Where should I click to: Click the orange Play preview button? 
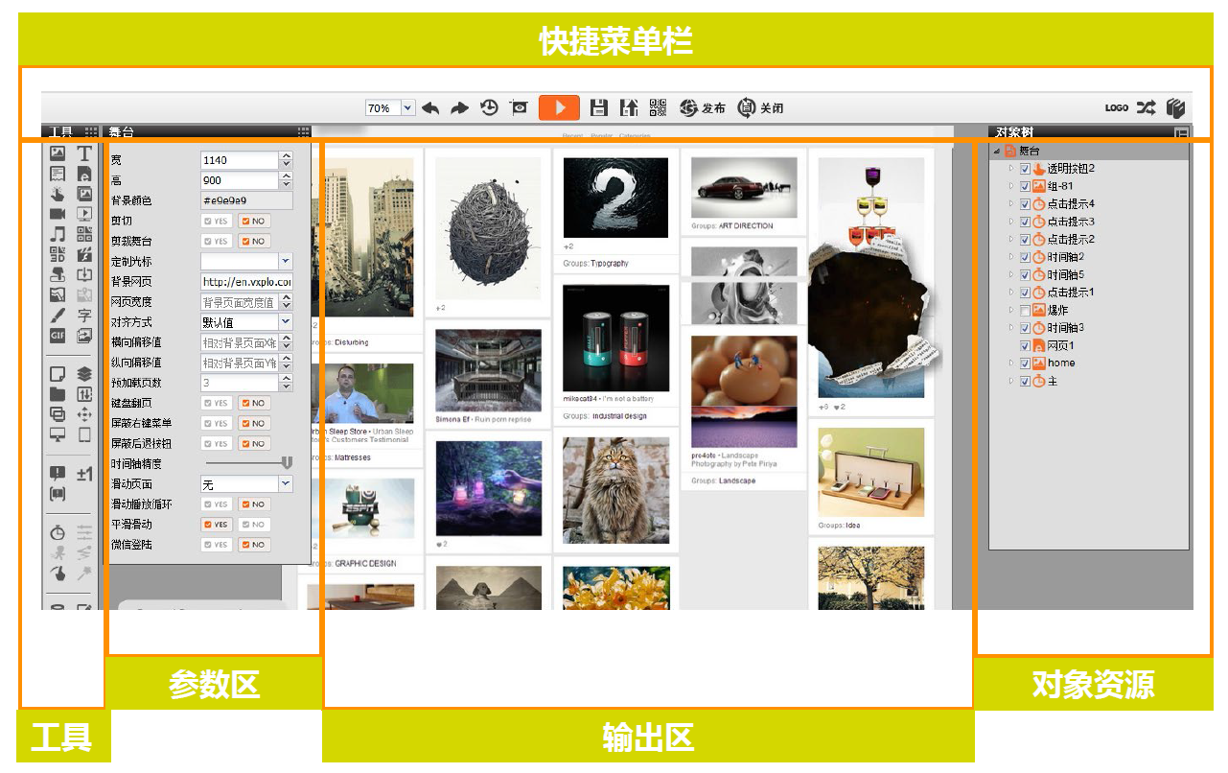[559, 107]
